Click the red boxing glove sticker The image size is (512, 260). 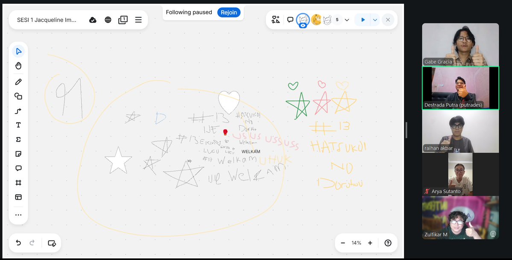coord(225,132)
